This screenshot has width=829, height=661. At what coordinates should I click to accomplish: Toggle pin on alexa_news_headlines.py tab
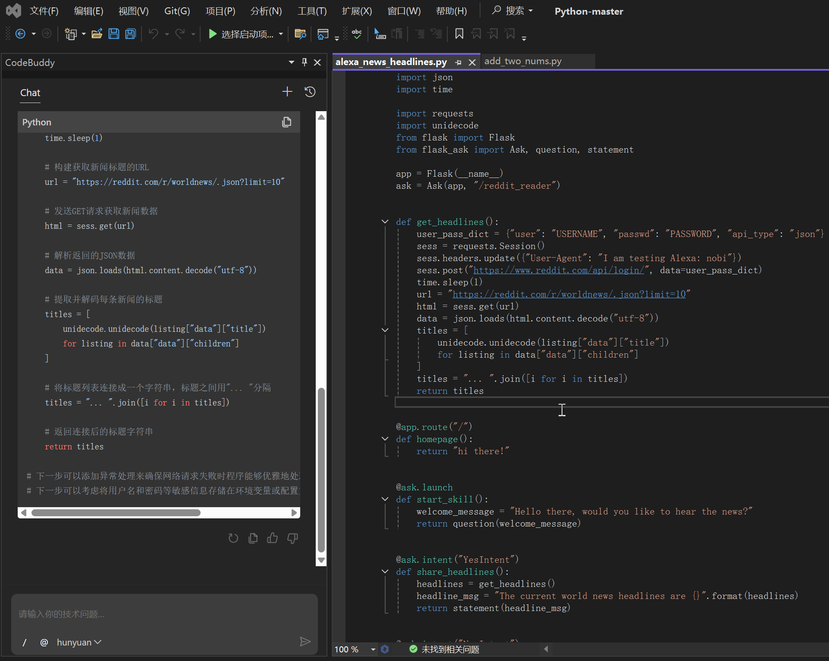coord(458,62)
